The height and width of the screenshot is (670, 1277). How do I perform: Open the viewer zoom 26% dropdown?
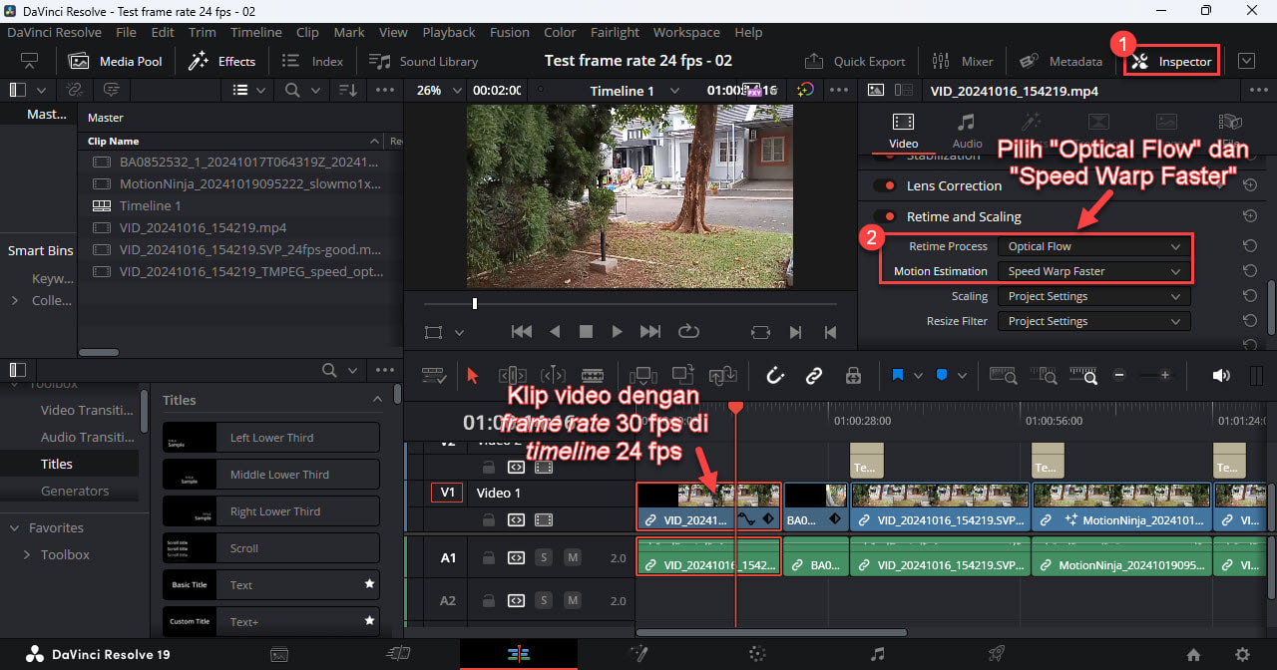coord(437,90)
